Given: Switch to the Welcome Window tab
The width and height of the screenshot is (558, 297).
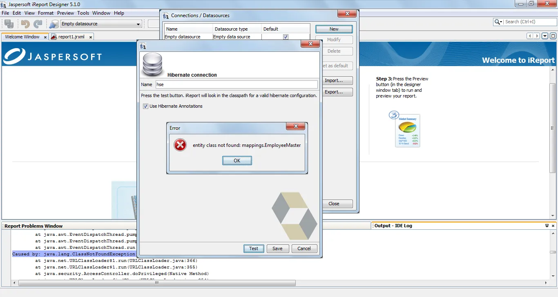Looking at the screenshot, I should [22, 37].
